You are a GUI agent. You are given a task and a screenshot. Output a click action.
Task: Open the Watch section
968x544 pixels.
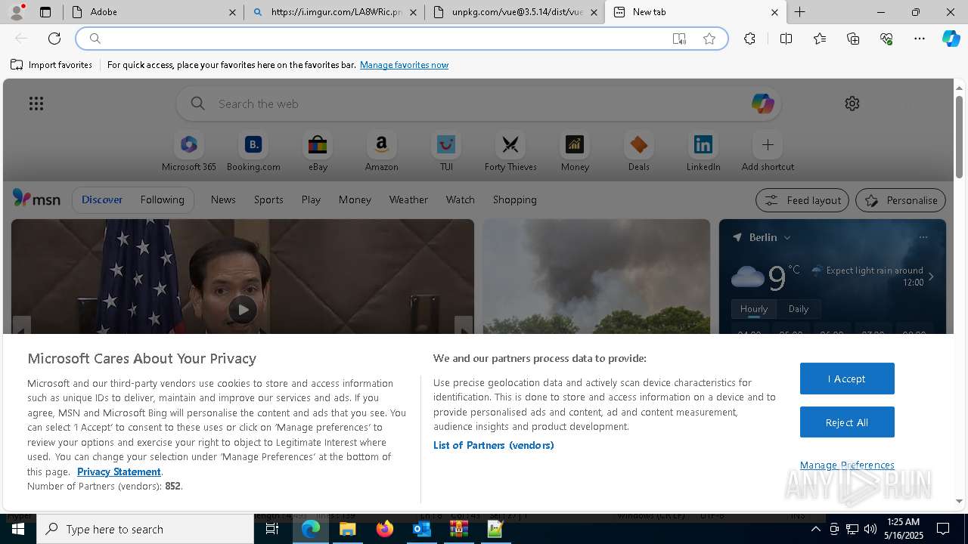click(x=461, y=199)
